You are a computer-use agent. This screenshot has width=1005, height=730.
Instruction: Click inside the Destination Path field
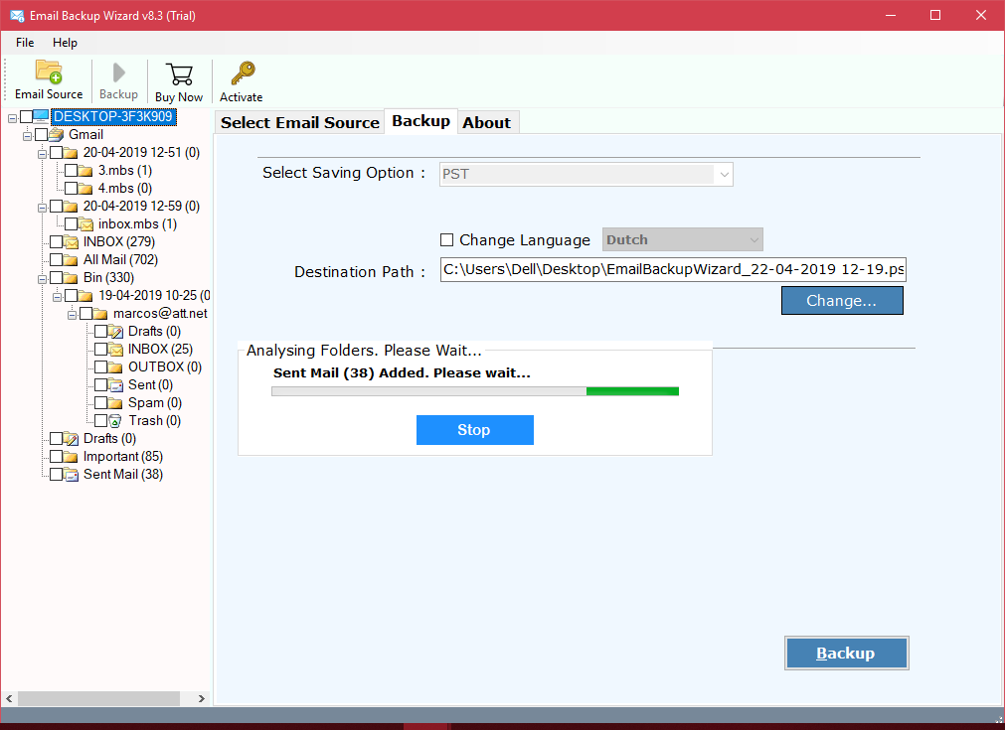[x=673, y=269]
